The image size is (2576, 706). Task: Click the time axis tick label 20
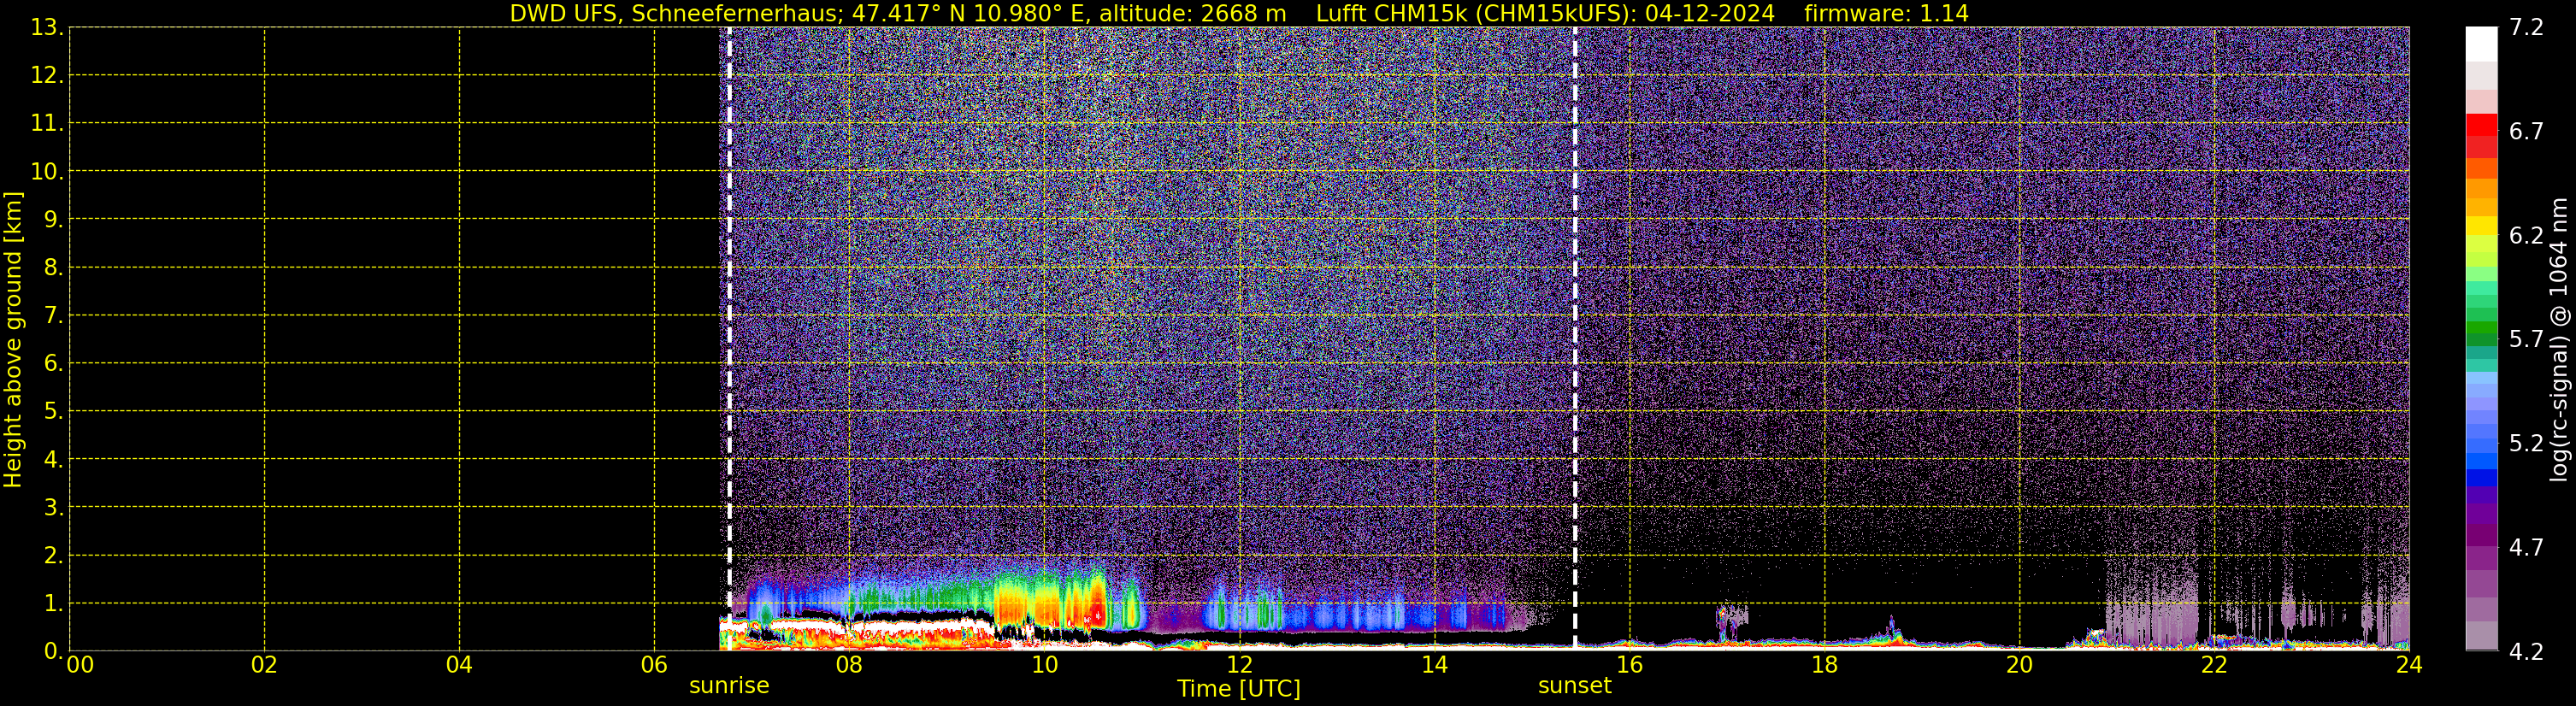[x=2019, y=665]
